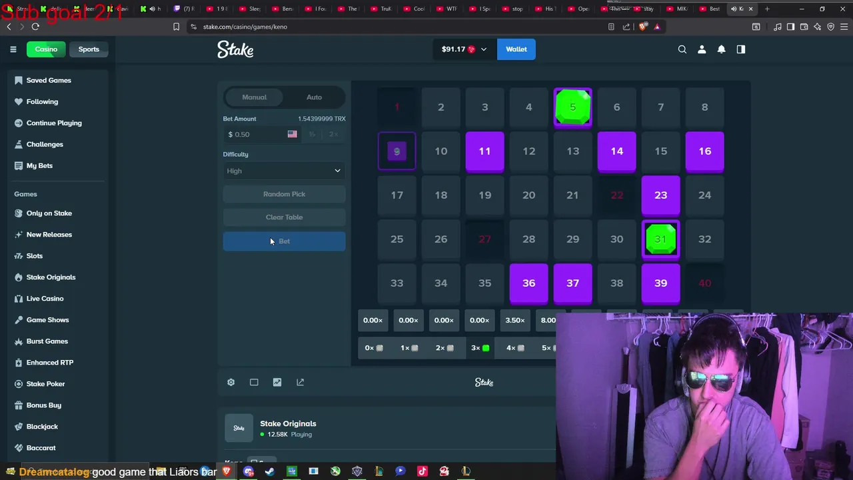Open TikTok from the taskbar
Image resolution: width=853 pixels, height=480 pixels.
[x=422, y=471]
